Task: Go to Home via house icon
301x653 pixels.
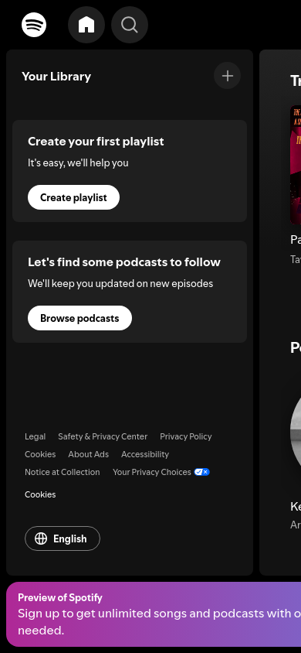Action: pos(86,25)
